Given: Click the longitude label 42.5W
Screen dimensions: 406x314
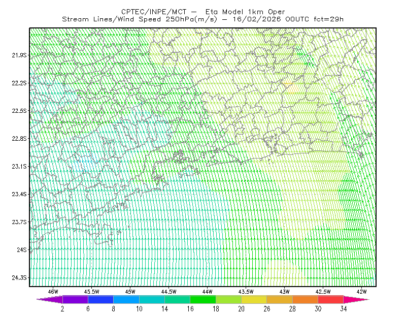Looking at the screenshot, I should [323, 292].
